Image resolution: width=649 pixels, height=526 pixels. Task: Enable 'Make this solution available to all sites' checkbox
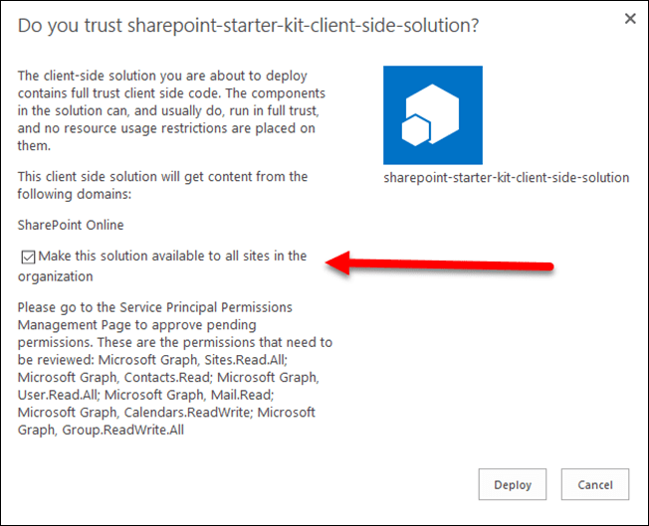pyautogui.click(x=27, y=258)
